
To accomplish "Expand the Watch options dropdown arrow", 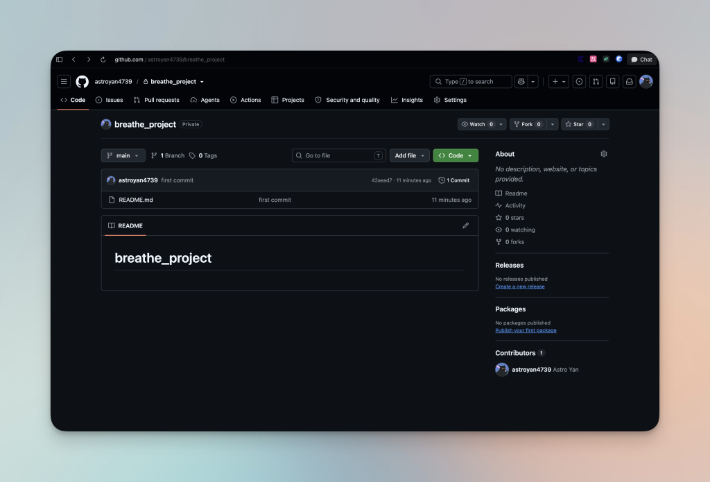I will click(501, 124).
